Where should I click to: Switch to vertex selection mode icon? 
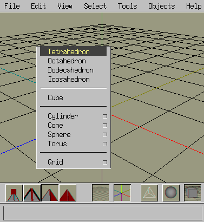(x=14, y=193)
